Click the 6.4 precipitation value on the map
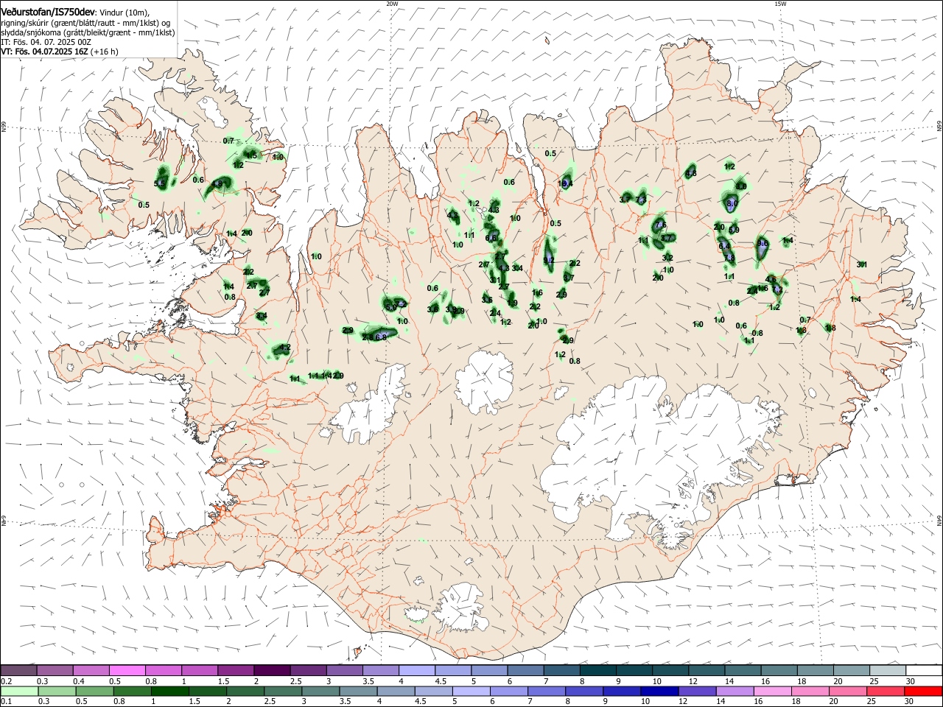The width and height of the screenshot is (943, 707). click(724, 246)
